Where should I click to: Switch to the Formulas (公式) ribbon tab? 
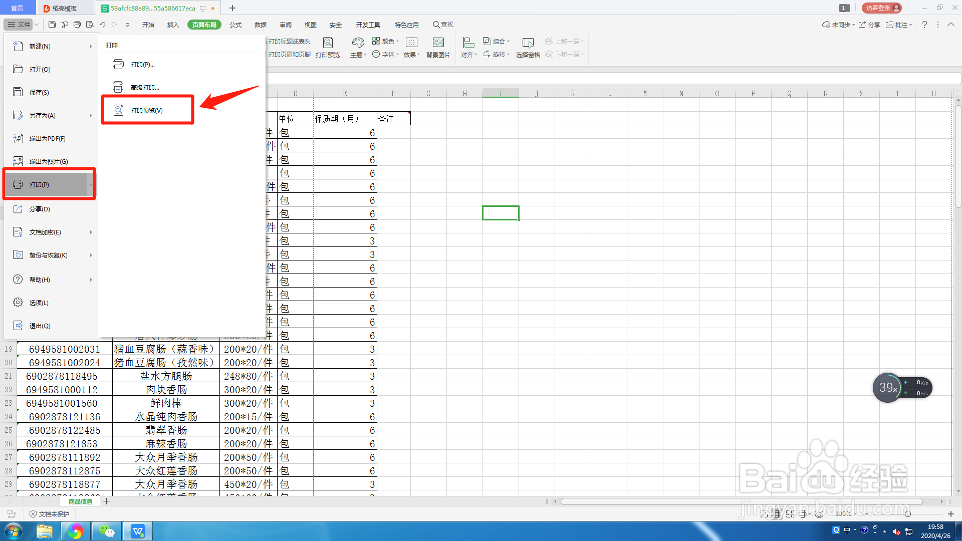(x=235, y=25)
